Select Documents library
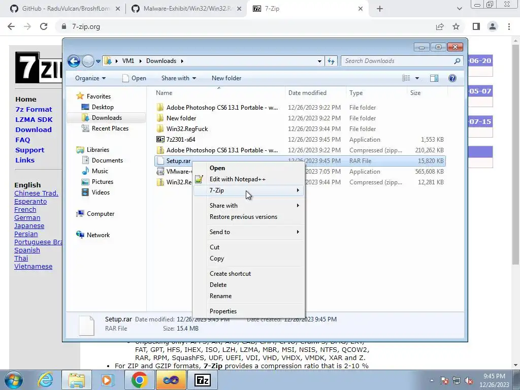 pos(102,160)
